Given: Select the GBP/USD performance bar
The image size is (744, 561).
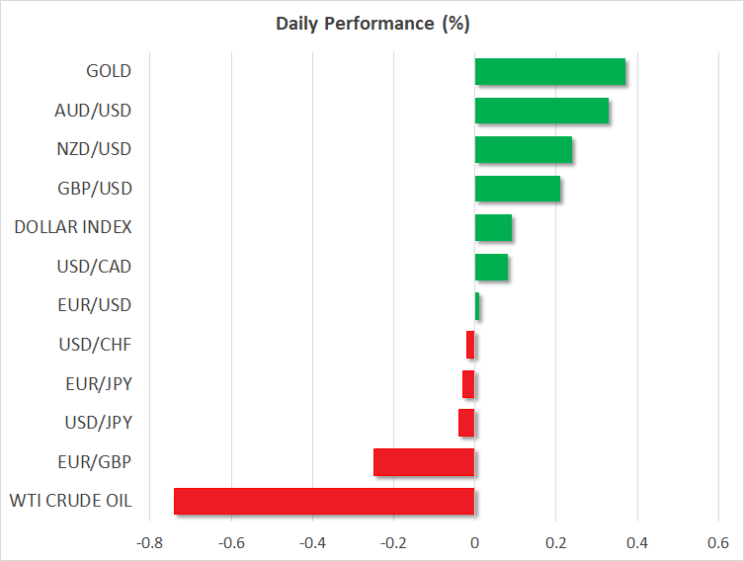Looking at the screenshot, I should pos(518,189).
